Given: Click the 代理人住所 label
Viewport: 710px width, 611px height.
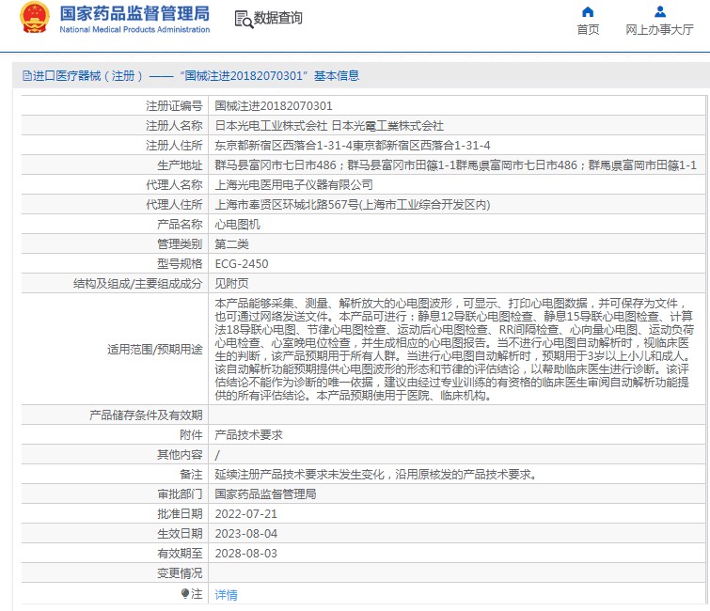Looking at the screenshot, I should click(174, 205).
